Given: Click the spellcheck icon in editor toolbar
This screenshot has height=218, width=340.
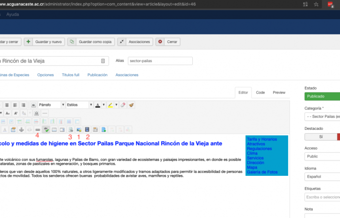Looking at the screenshot, I should tap(46, 129).
